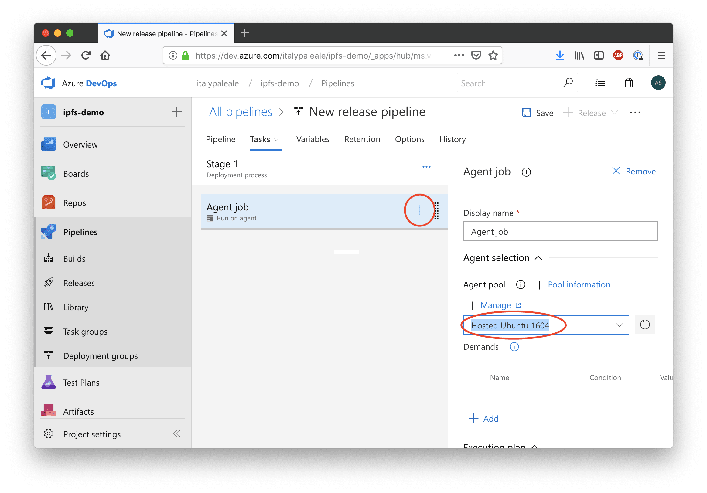707x493 pixels.
Task: Switch to the Retention tab
Action: point(362,139)
